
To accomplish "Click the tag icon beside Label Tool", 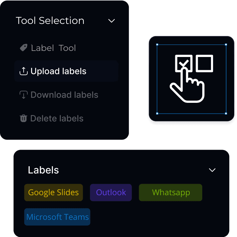I will pos(24,48).
